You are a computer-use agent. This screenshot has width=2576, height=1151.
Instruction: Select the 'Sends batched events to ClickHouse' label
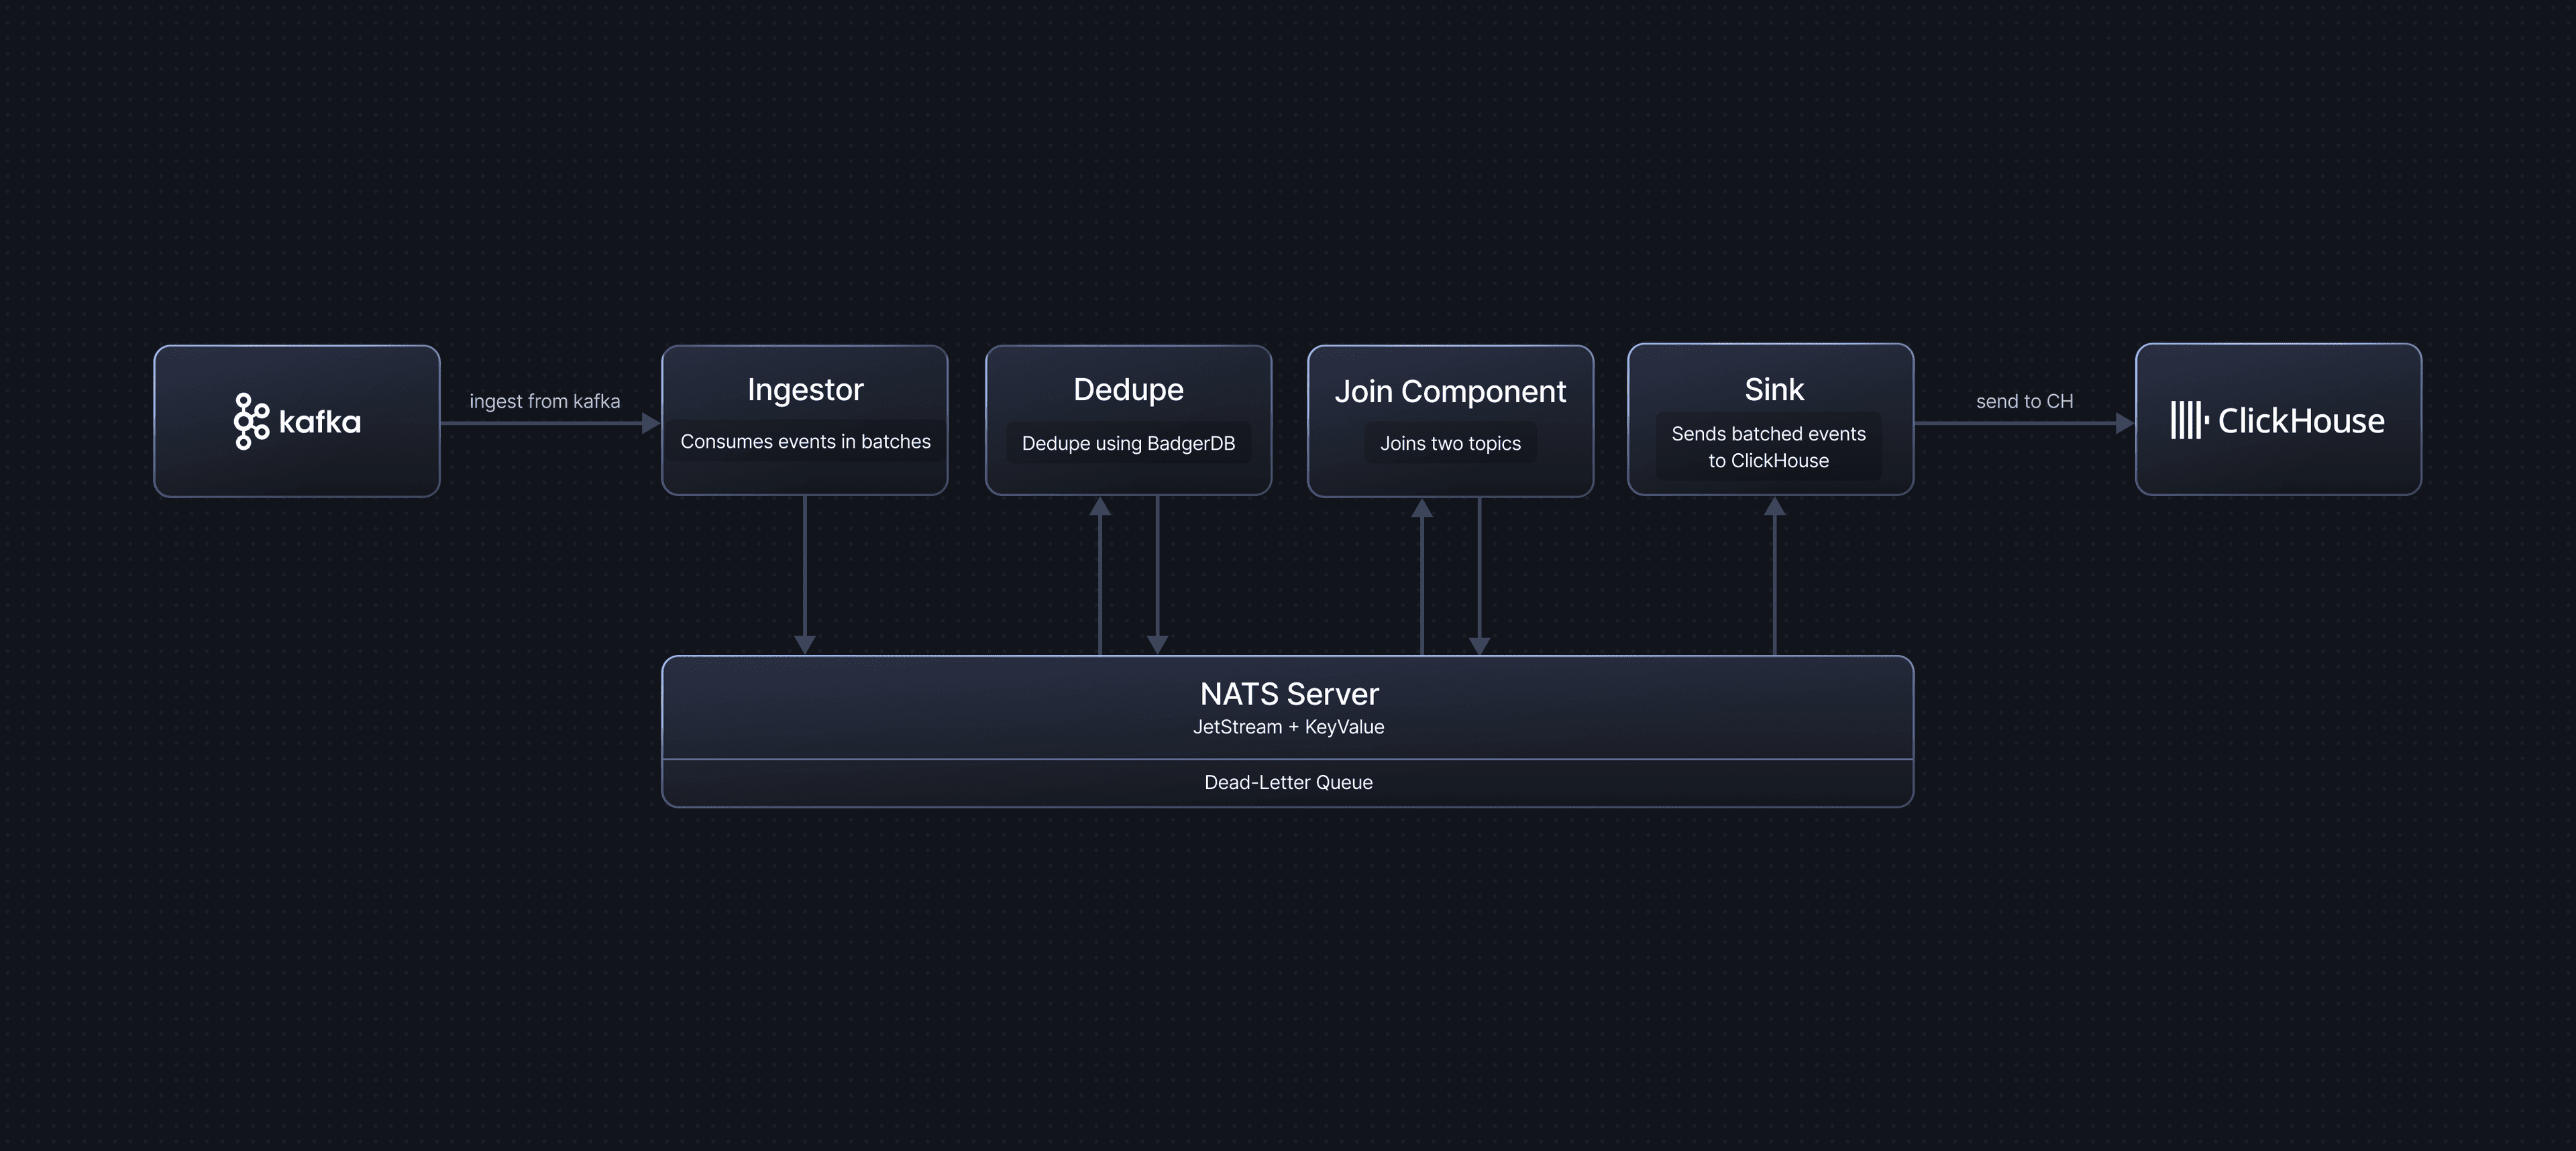1769,446
